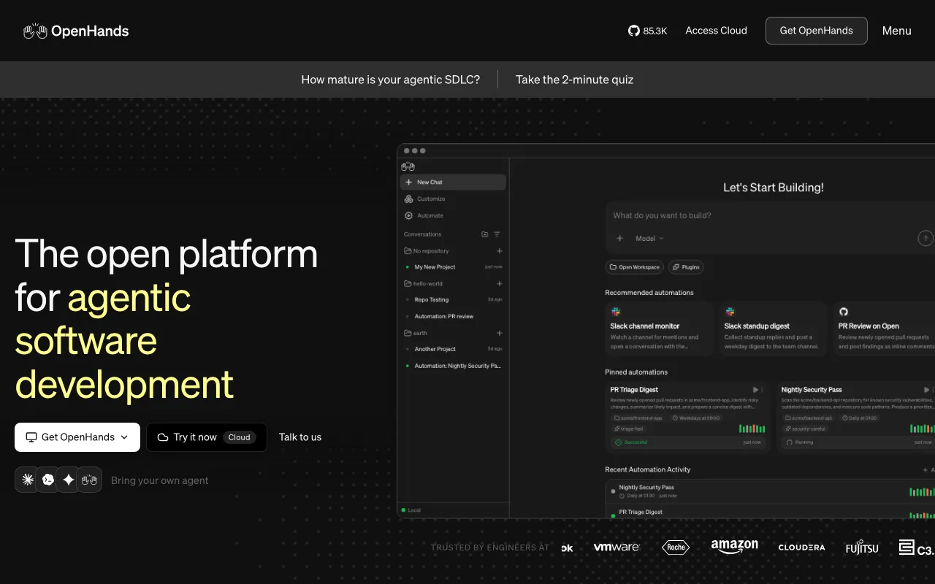Click the Pinned automations heading
This screenshot has width=935, height=584.
[x=636, y=372]
